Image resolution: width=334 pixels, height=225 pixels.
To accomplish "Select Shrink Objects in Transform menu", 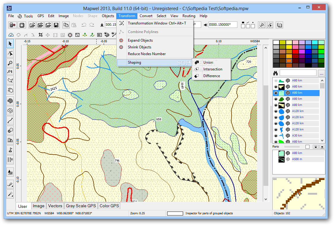I will (155, 47).
